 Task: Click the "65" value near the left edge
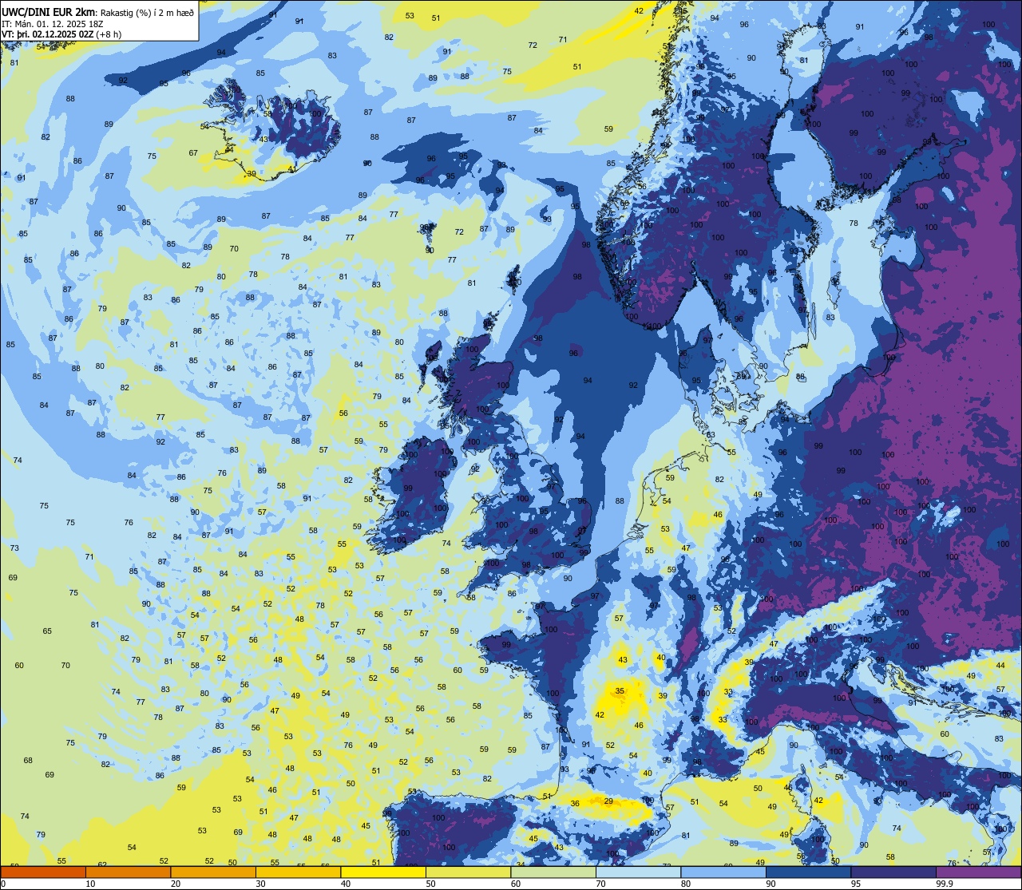click(x=47, y=631)
